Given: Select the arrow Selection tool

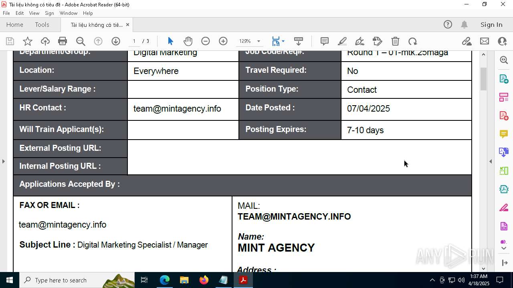Looking at the screenshot, I should [x=170, y=41].
